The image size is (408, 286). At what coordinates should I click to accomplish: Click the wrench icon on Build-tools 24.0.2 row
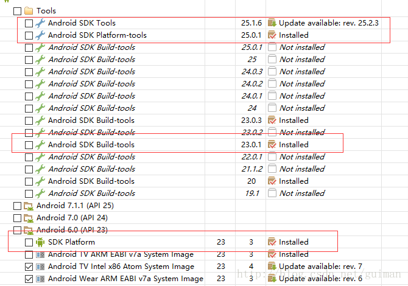point(40,84)
